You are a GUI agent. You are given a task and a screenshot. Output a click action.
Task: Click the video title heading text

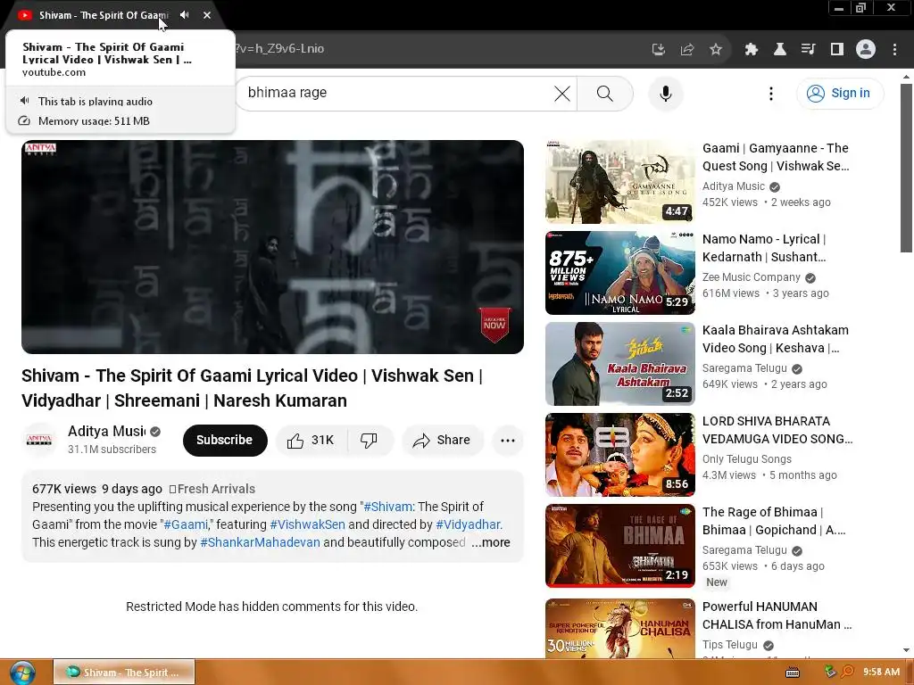[x=253, y=388]
